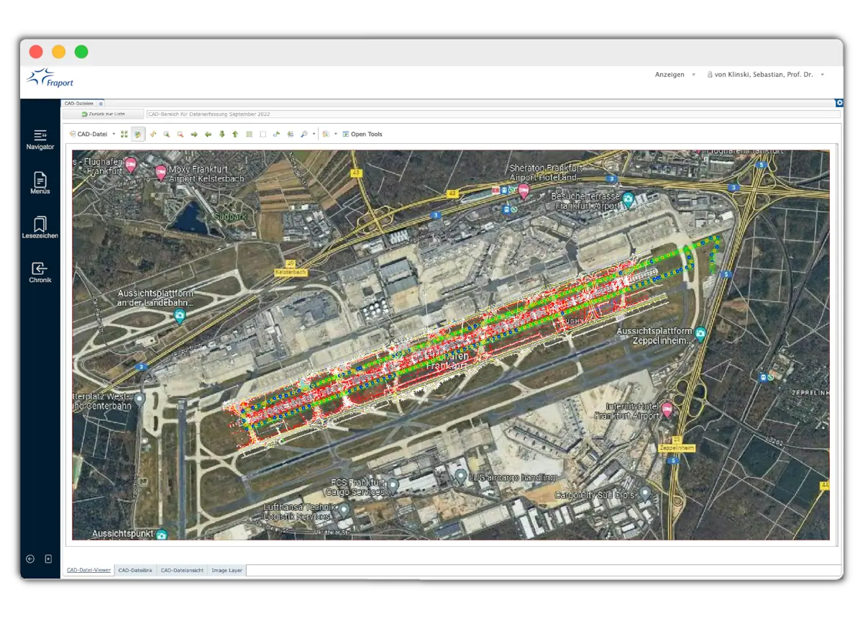This screenshot has width=863, height=639.
Task: Click the settings gear on the blue tab bar
Action: coord(839,103)
